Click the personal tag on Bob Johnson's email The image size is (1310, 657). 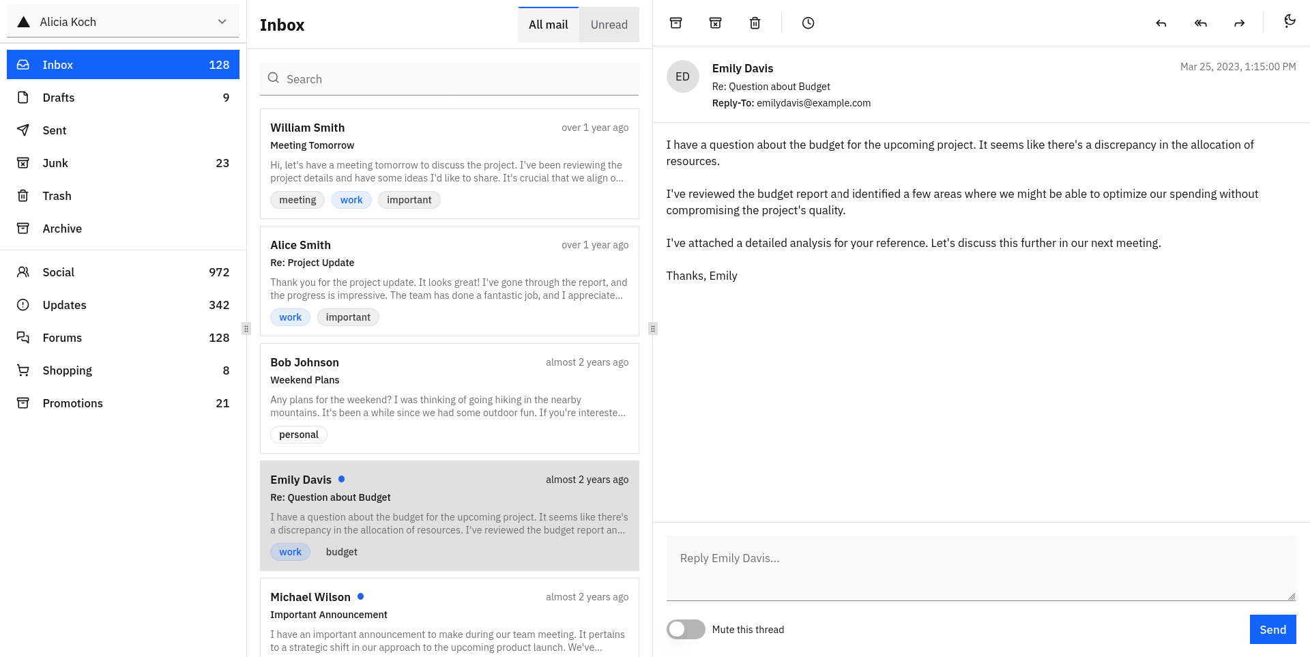pos(299,435)
